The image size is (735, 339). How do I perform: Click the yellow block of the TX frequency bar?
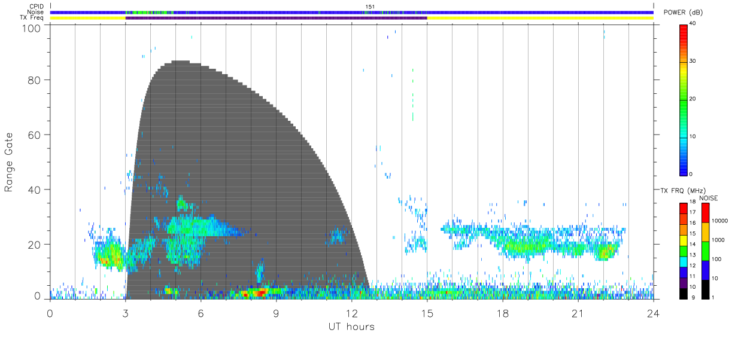click(x=684, y=241)
